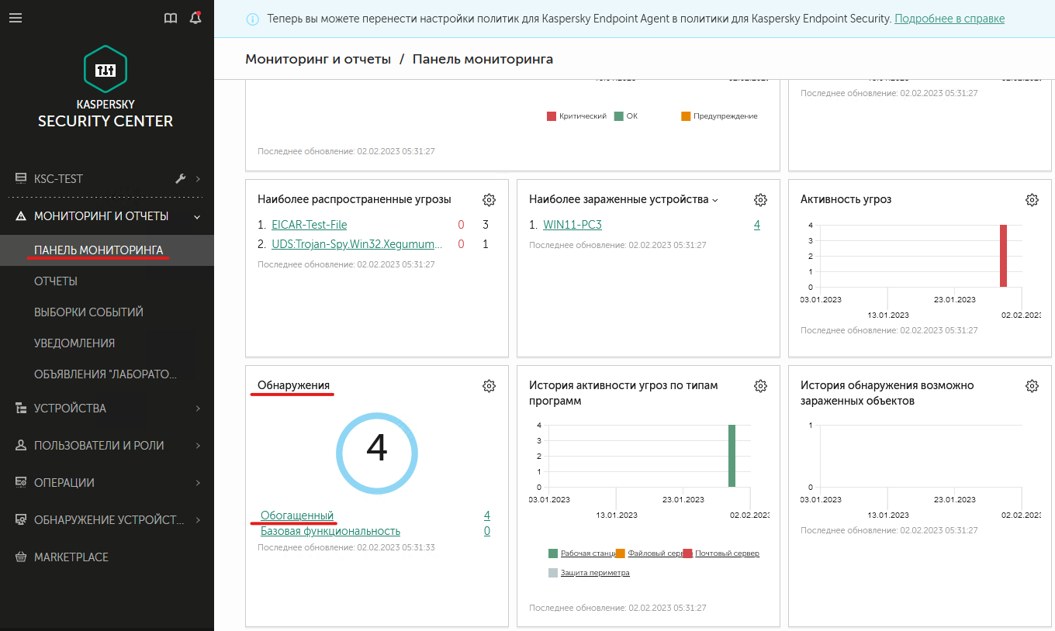Click the red Критический legend swatch
The width and height of the screenshot is (1055, 631).
tap(552, 116)
